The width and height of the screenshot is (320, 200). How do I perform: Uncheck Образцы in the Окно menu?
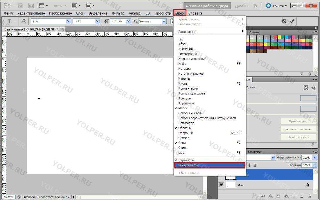209,128
